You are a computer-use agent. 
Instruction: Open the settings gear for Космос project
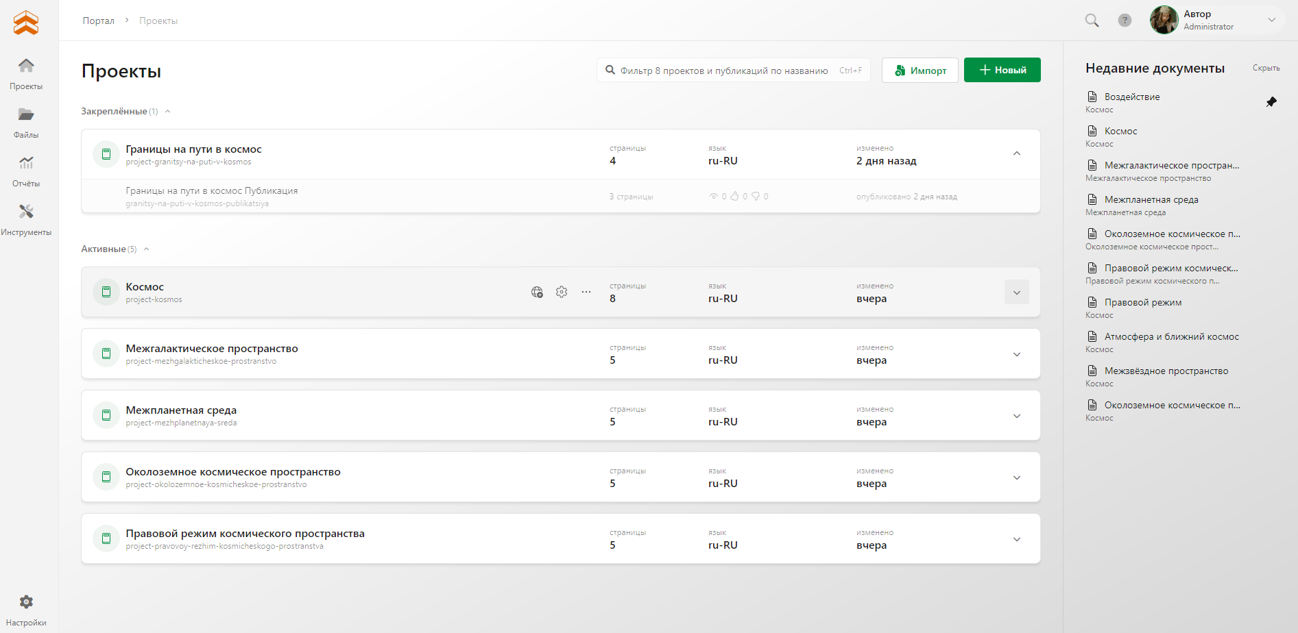(x=562, y=292)
